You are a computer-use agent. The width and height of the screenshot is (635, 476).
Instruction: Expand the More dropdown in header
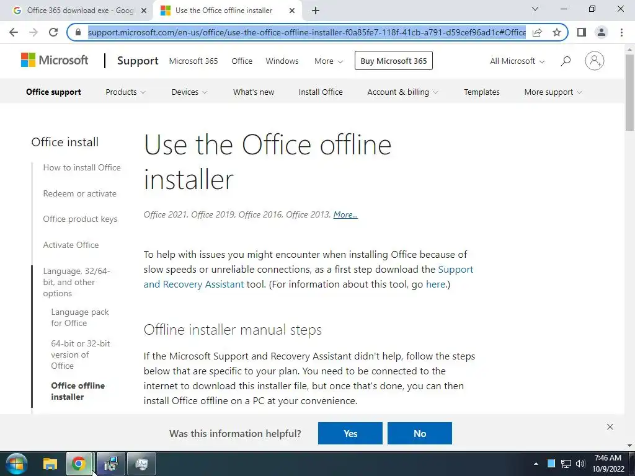(329, 61)
